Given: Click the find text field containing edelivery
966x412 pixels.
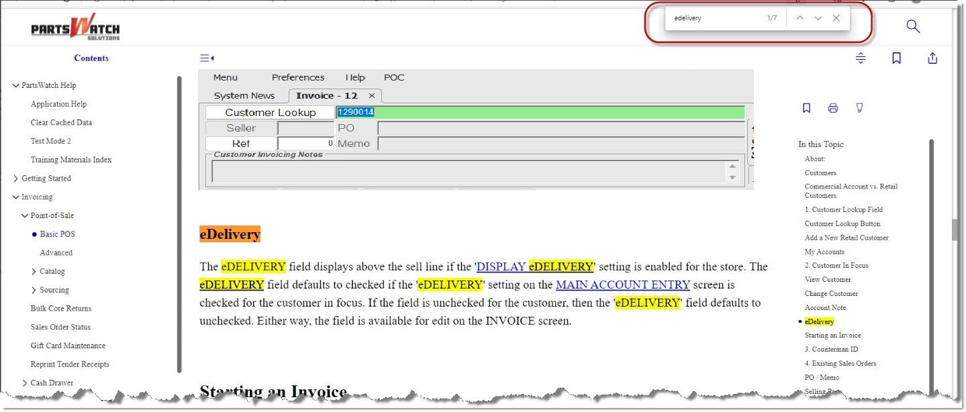Looking at the screenshot, I should click(x=715, y=18).
